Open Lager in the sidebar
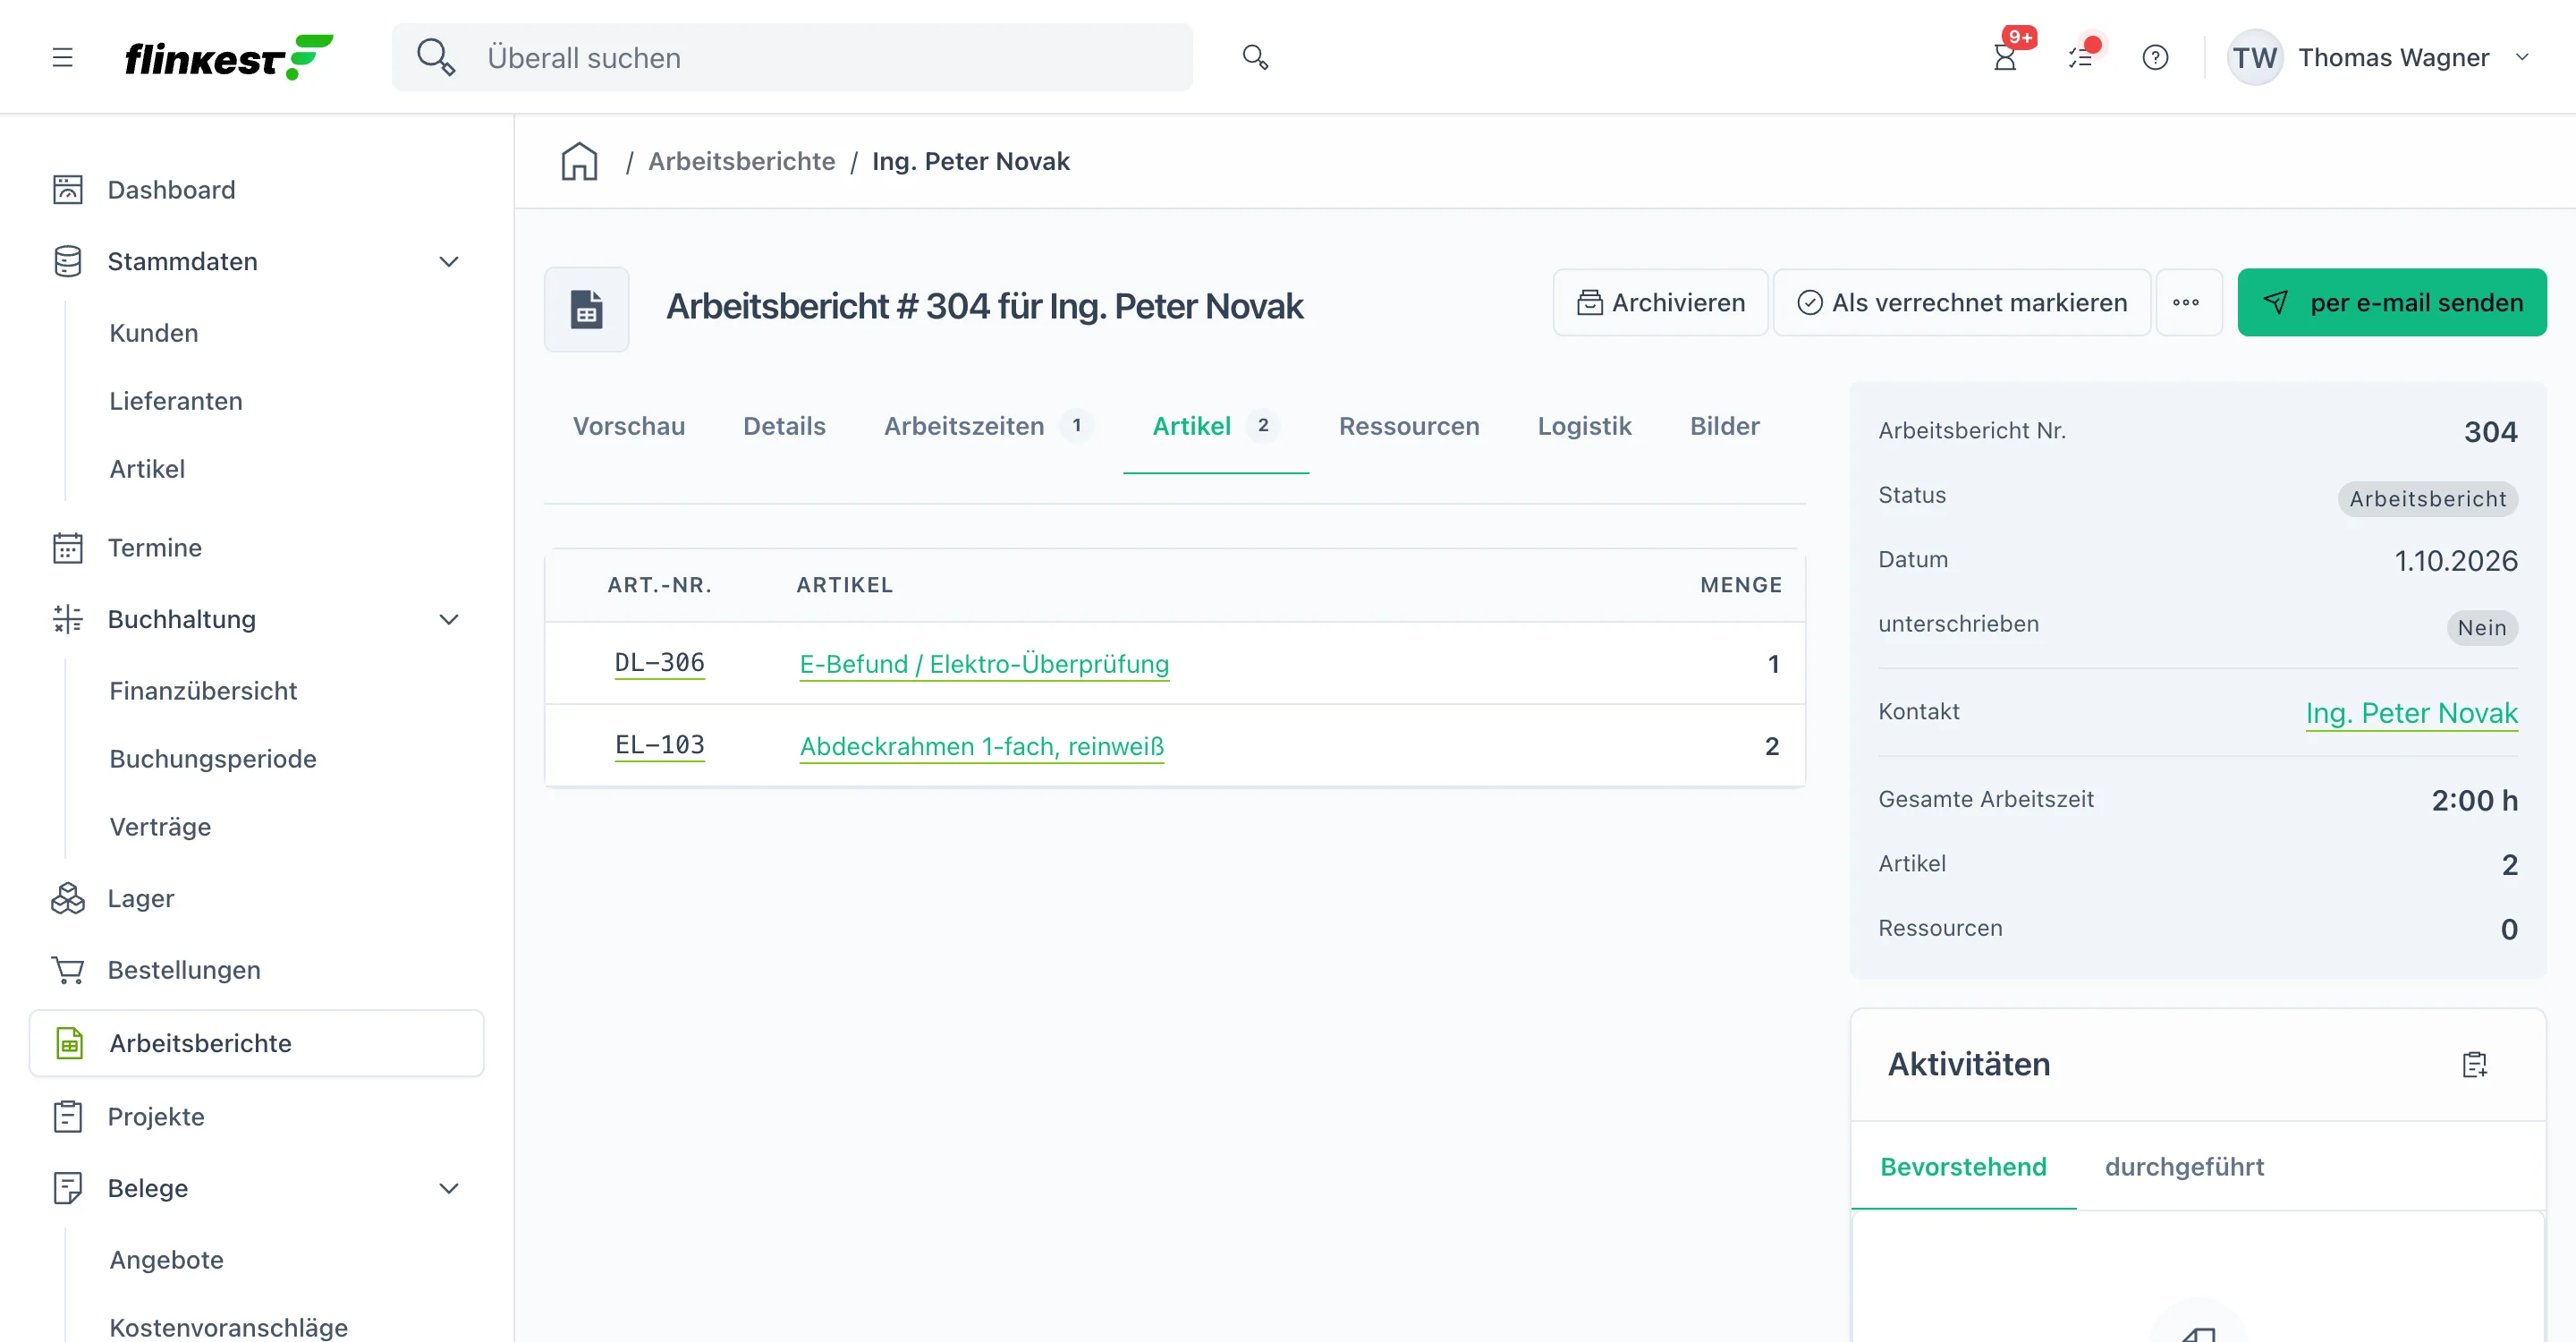This screenshot has height=1342, width=2576. [x=140, y=897]
